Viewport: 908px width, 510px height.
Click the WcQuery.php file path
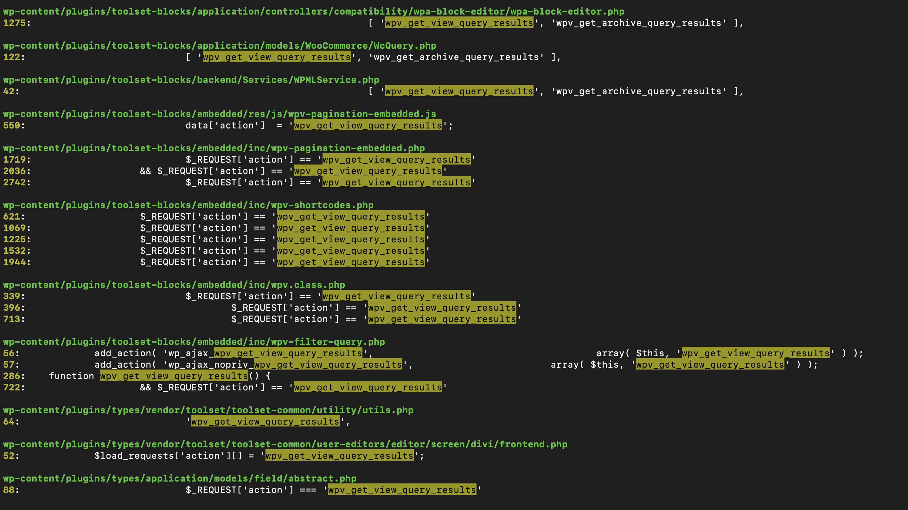tap(220, 46)
